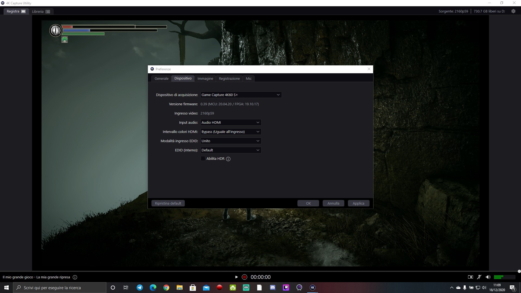The width and height of the screenshot is (521, 293).
Task: Toggle the muted microphone icon
Action: (479, 277)
